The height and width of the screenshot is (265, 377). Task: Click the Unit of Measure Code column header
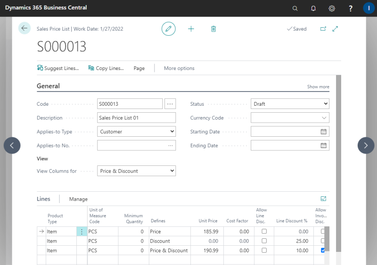98,216
